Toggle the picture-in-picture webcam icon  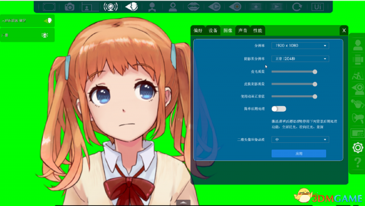(x=90, y=7)
